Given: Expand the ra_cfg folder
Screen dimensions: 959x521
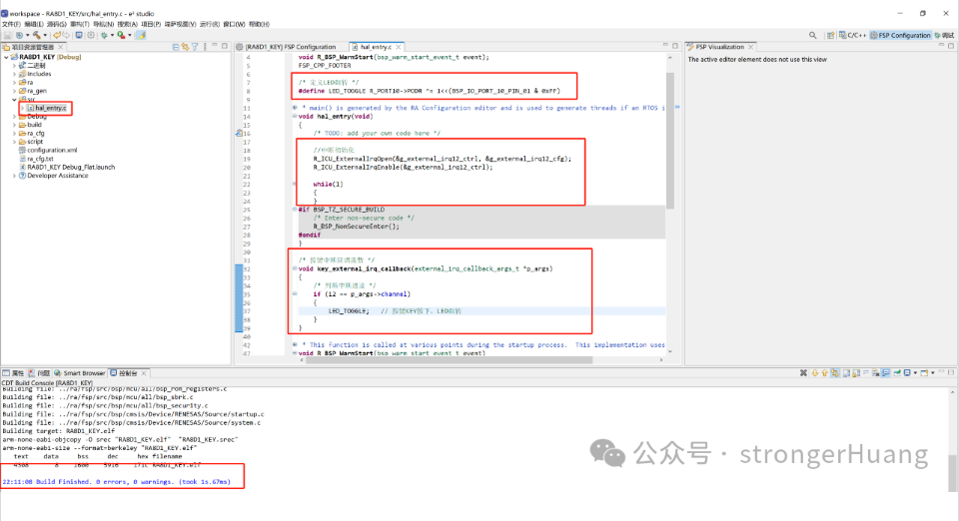Looking at the screenshot, I should [15, 133].
